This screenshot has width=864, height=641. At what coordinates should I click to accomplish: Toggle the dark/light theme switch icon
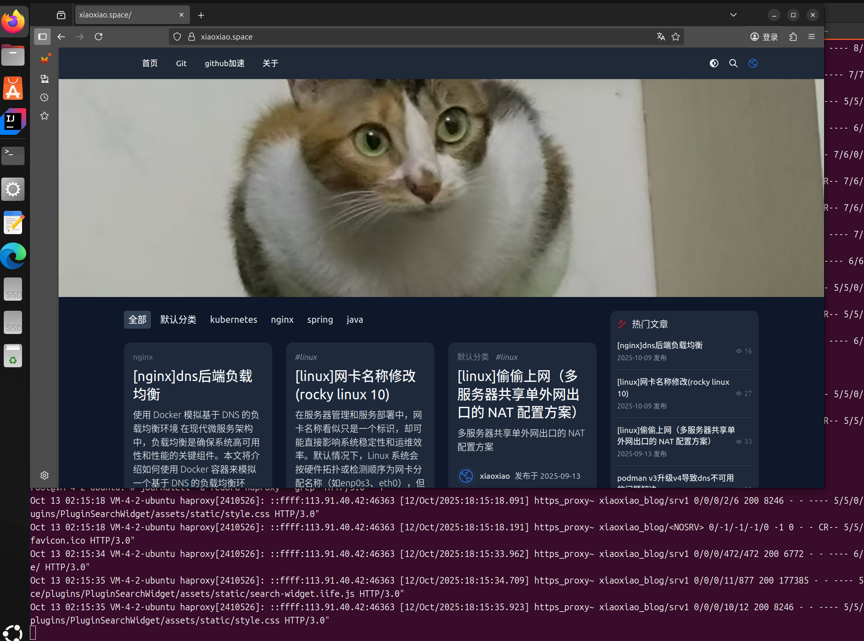[714, 63]
